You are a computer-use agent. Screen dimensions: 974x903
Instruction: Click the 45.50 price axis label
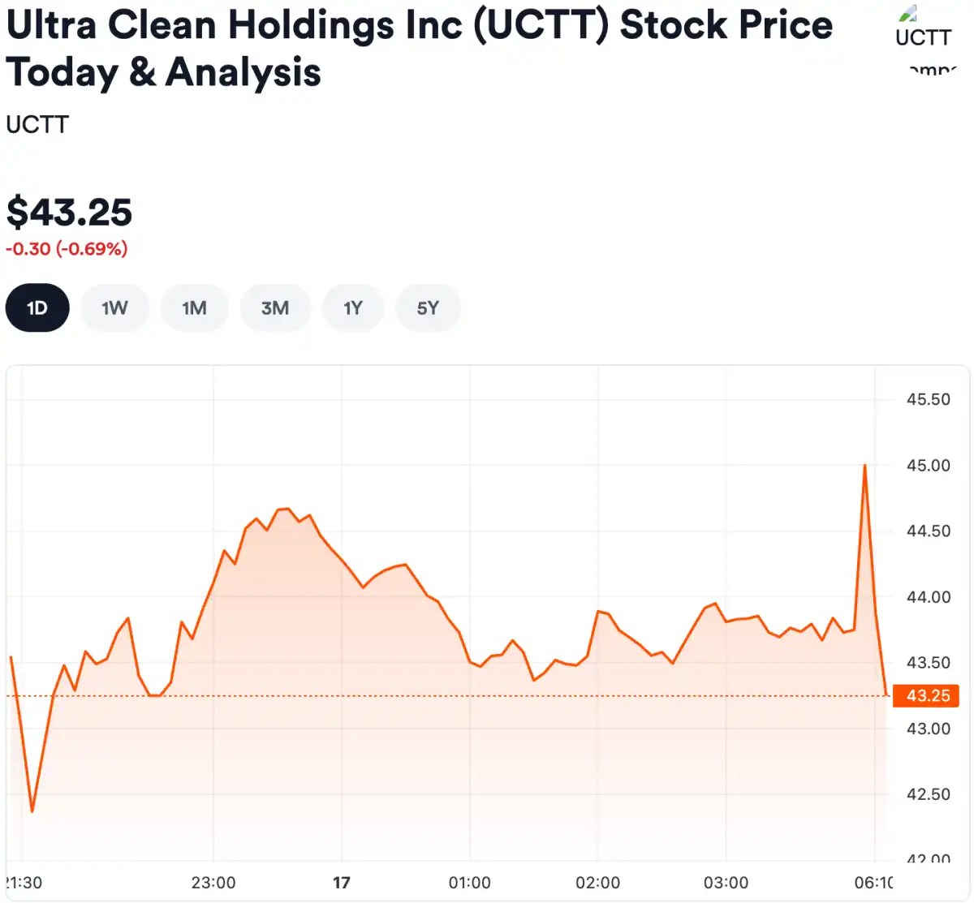pyautogui.click(x=928, y=399)
